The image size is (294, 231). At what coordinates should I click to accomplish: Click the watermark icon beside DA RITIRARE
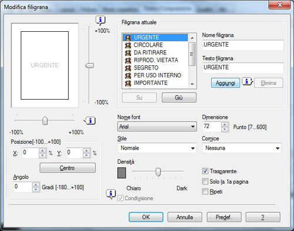pos(128,52)
